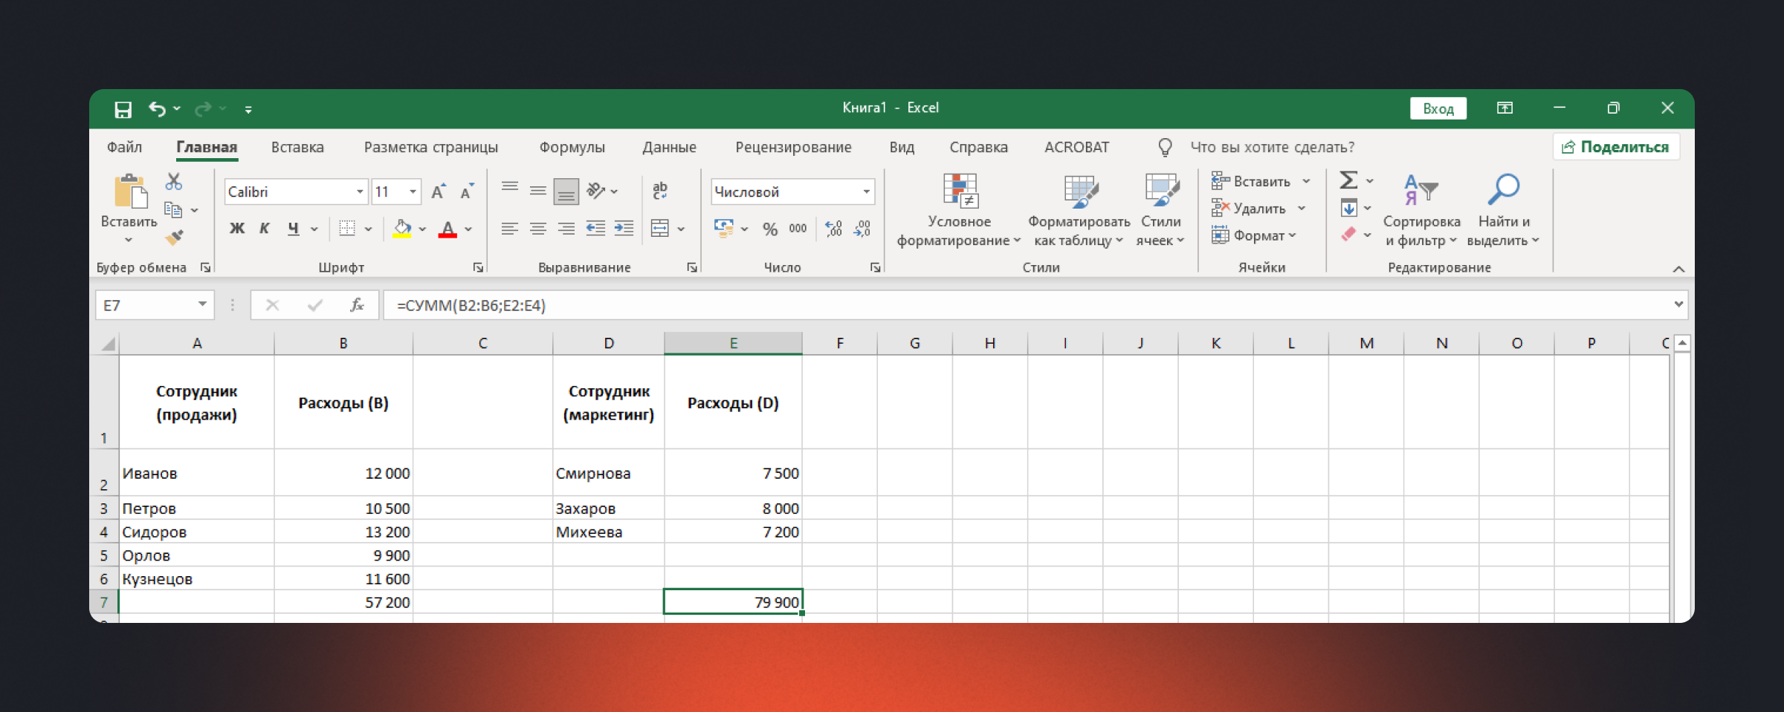Click the Вход sign-in button
This screenshot has height=712, width=1784.
click(x=1438, y=108)
